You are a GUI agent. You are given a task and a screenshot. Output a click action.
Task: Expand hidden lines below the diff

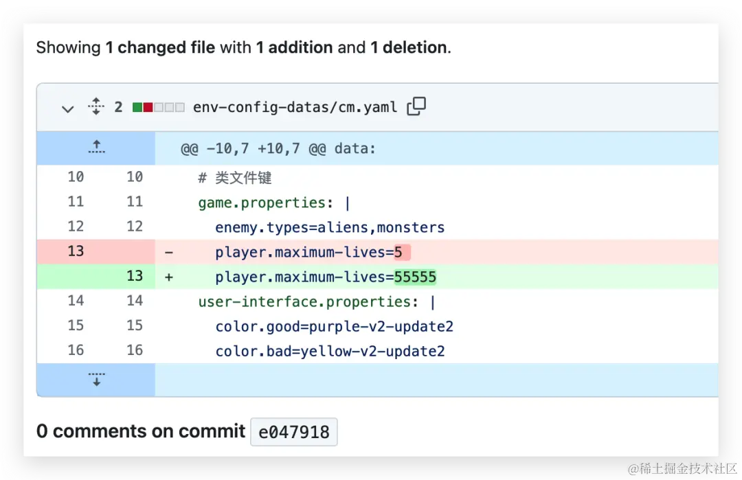point(96,380)
